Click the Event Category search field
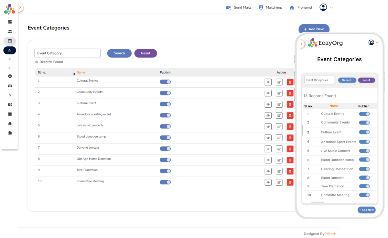Image resolution: width=388 pixels, height=238 pixels. 67,53
